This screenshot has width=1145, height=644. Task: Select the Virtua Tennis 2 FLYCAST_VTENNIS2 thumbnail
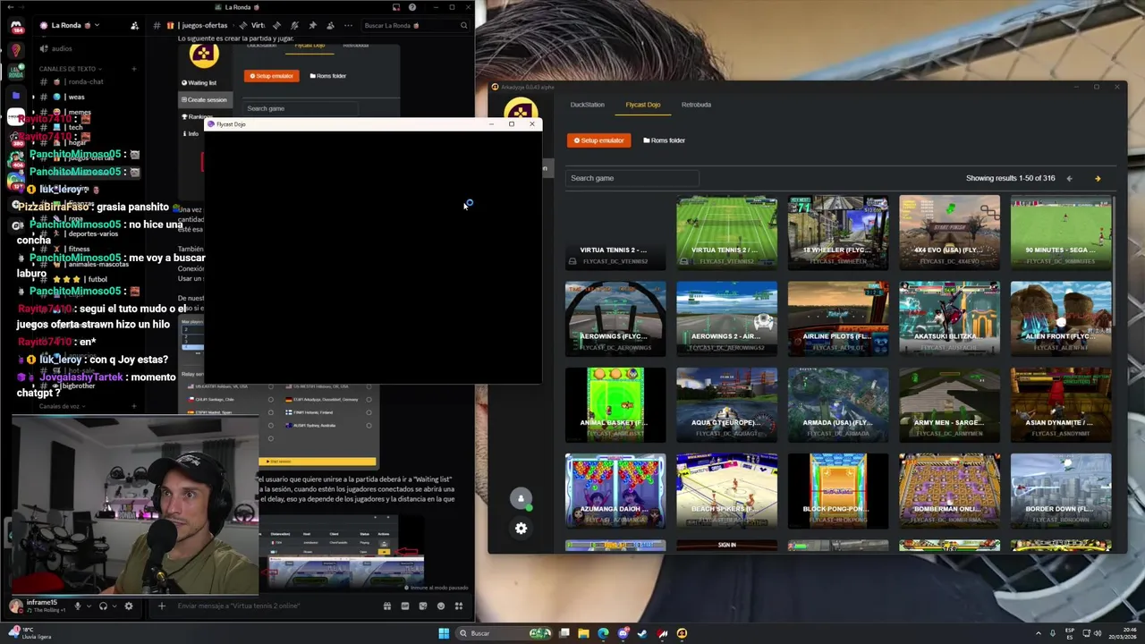pos(726,232)
